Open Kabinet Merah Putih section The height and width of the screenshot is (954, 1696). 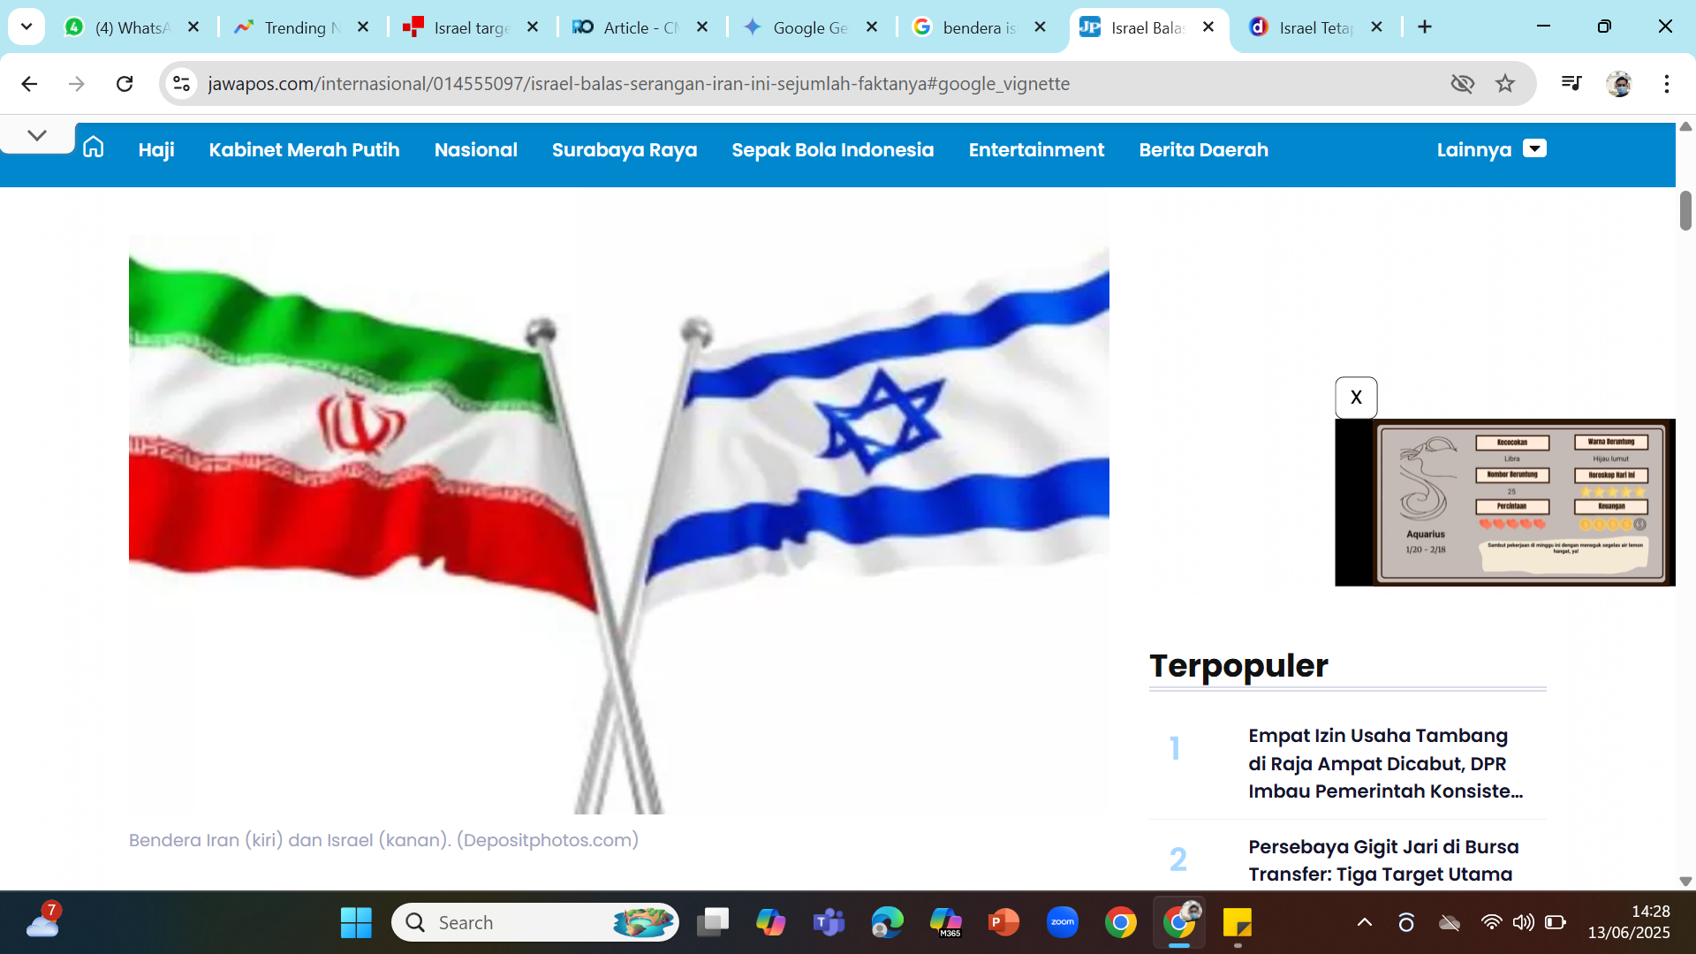point(304,149)
